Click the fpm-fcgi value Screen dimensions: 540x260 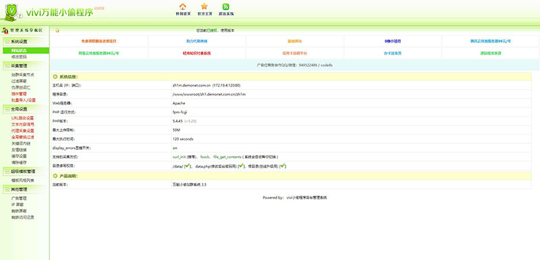(180, 112)
